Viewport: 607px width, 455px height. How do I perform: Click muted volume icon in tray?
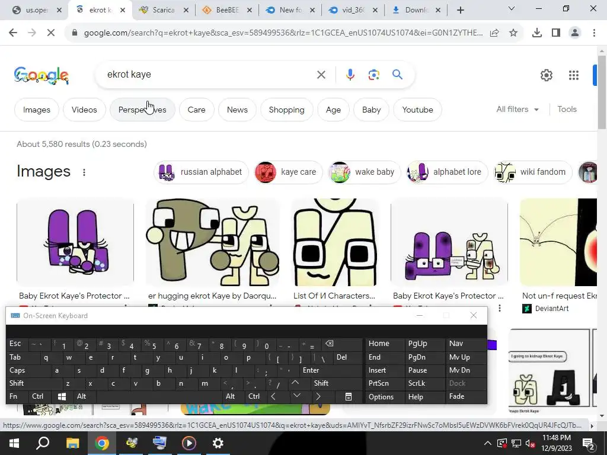[531, 443]
